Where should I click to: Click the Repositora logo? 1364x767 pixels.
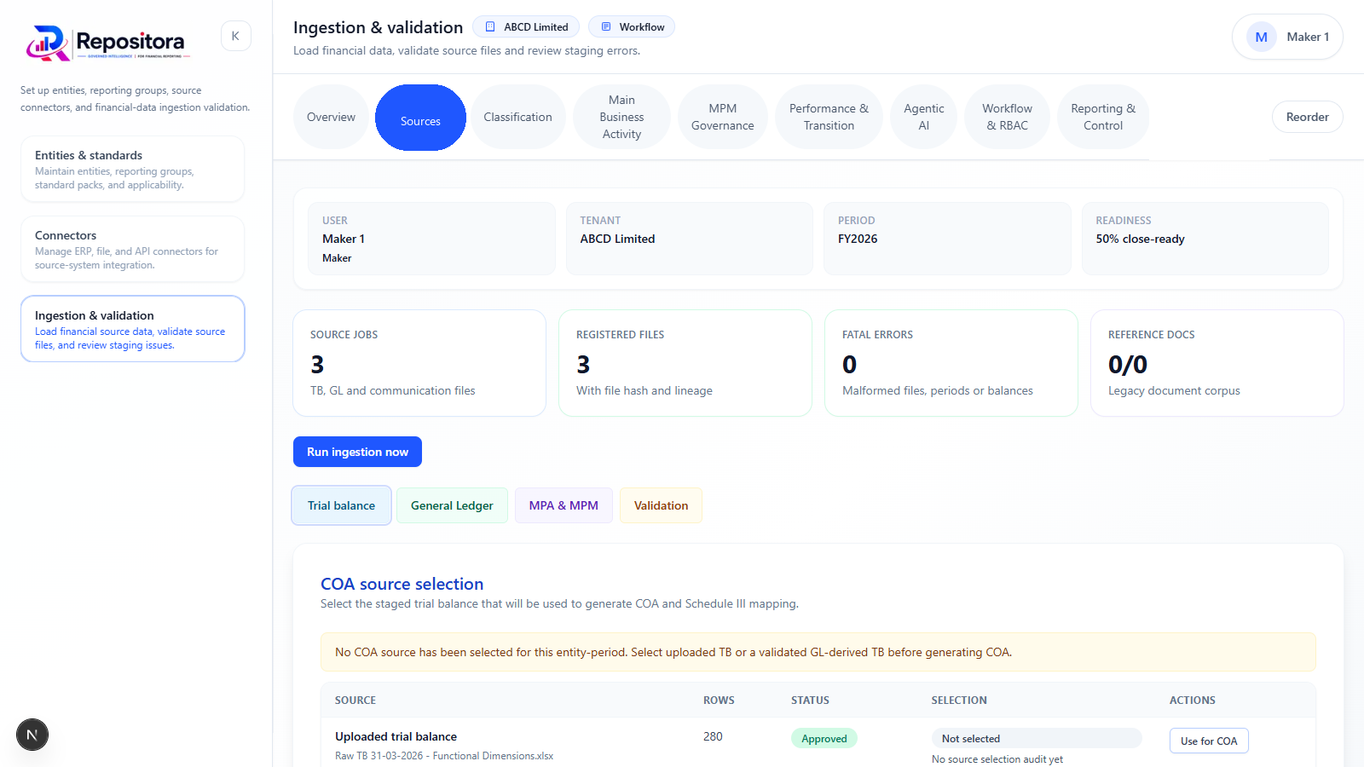click(107, 42)
